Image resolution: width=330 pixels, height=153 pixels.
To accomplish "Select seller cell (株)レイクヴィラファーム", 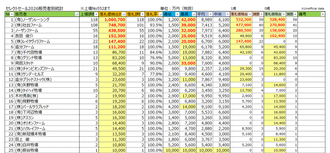I will (47, 41).
